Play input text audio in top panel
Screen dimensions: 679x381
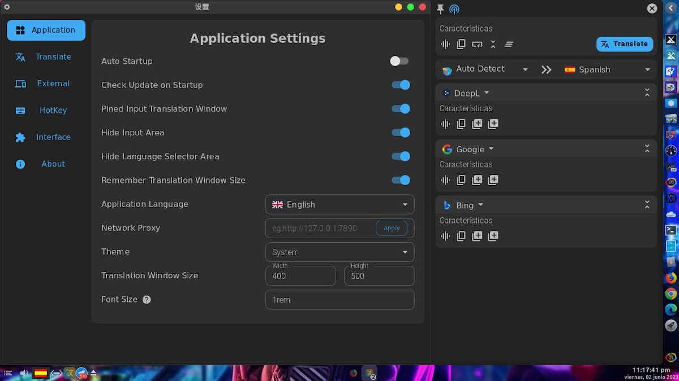(445, 44)
